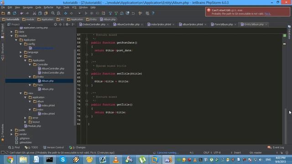Open the Refactor menu
The image size is (292, 164).
(48, 7)
